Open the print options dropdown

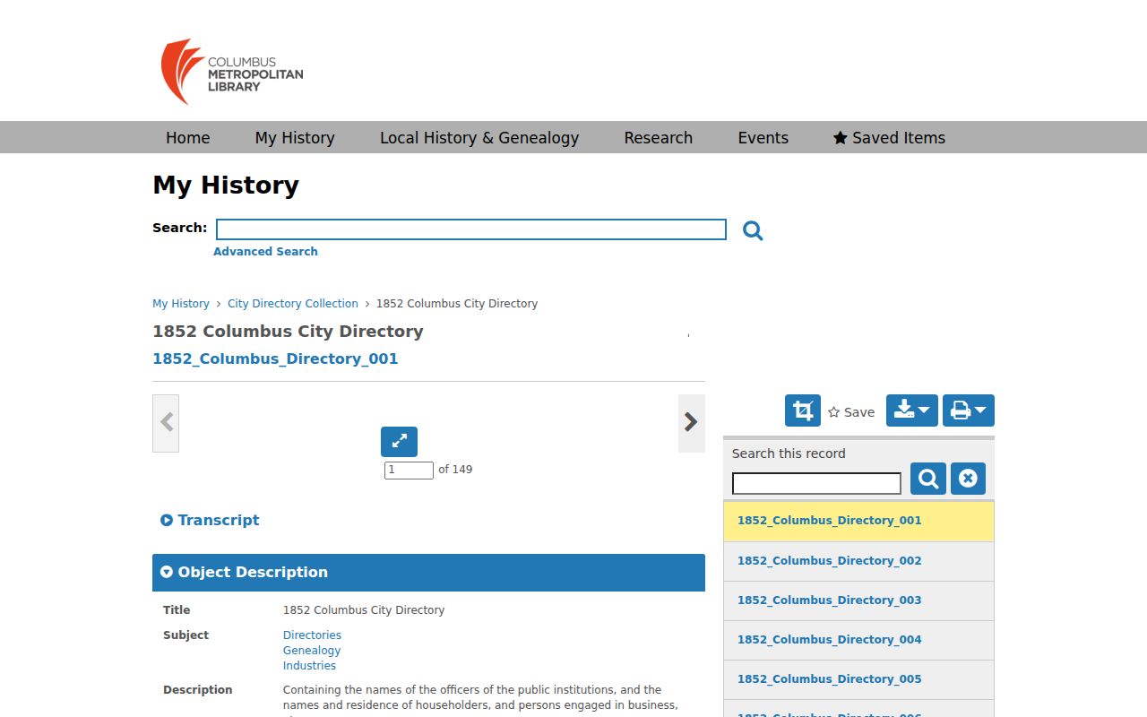pos(969,410)
